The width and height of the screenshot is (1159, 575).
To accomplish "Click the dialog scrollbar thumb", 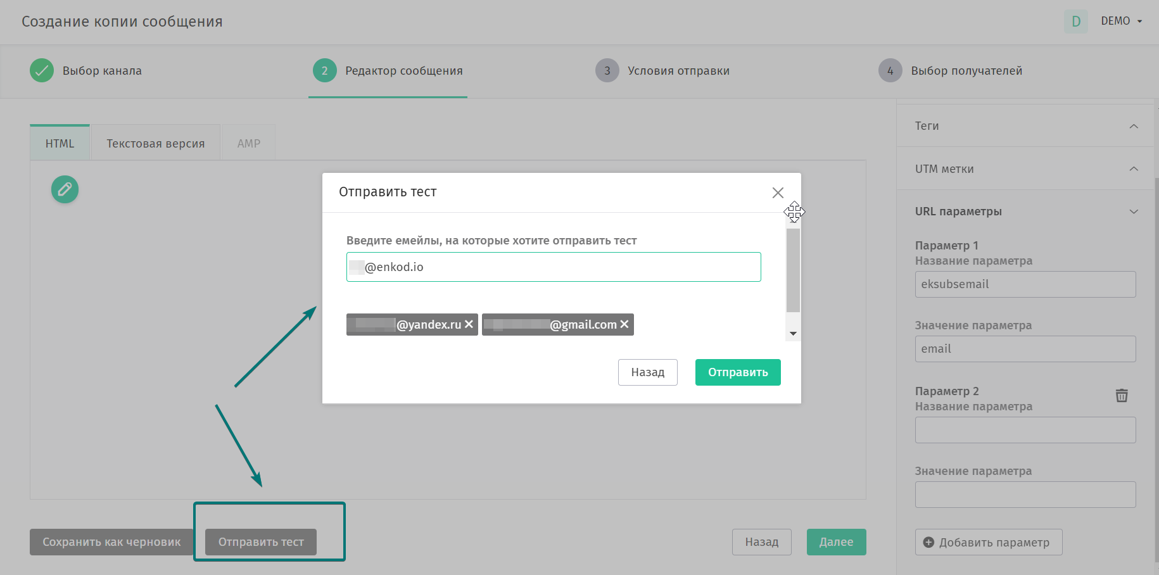I will 793,270.
